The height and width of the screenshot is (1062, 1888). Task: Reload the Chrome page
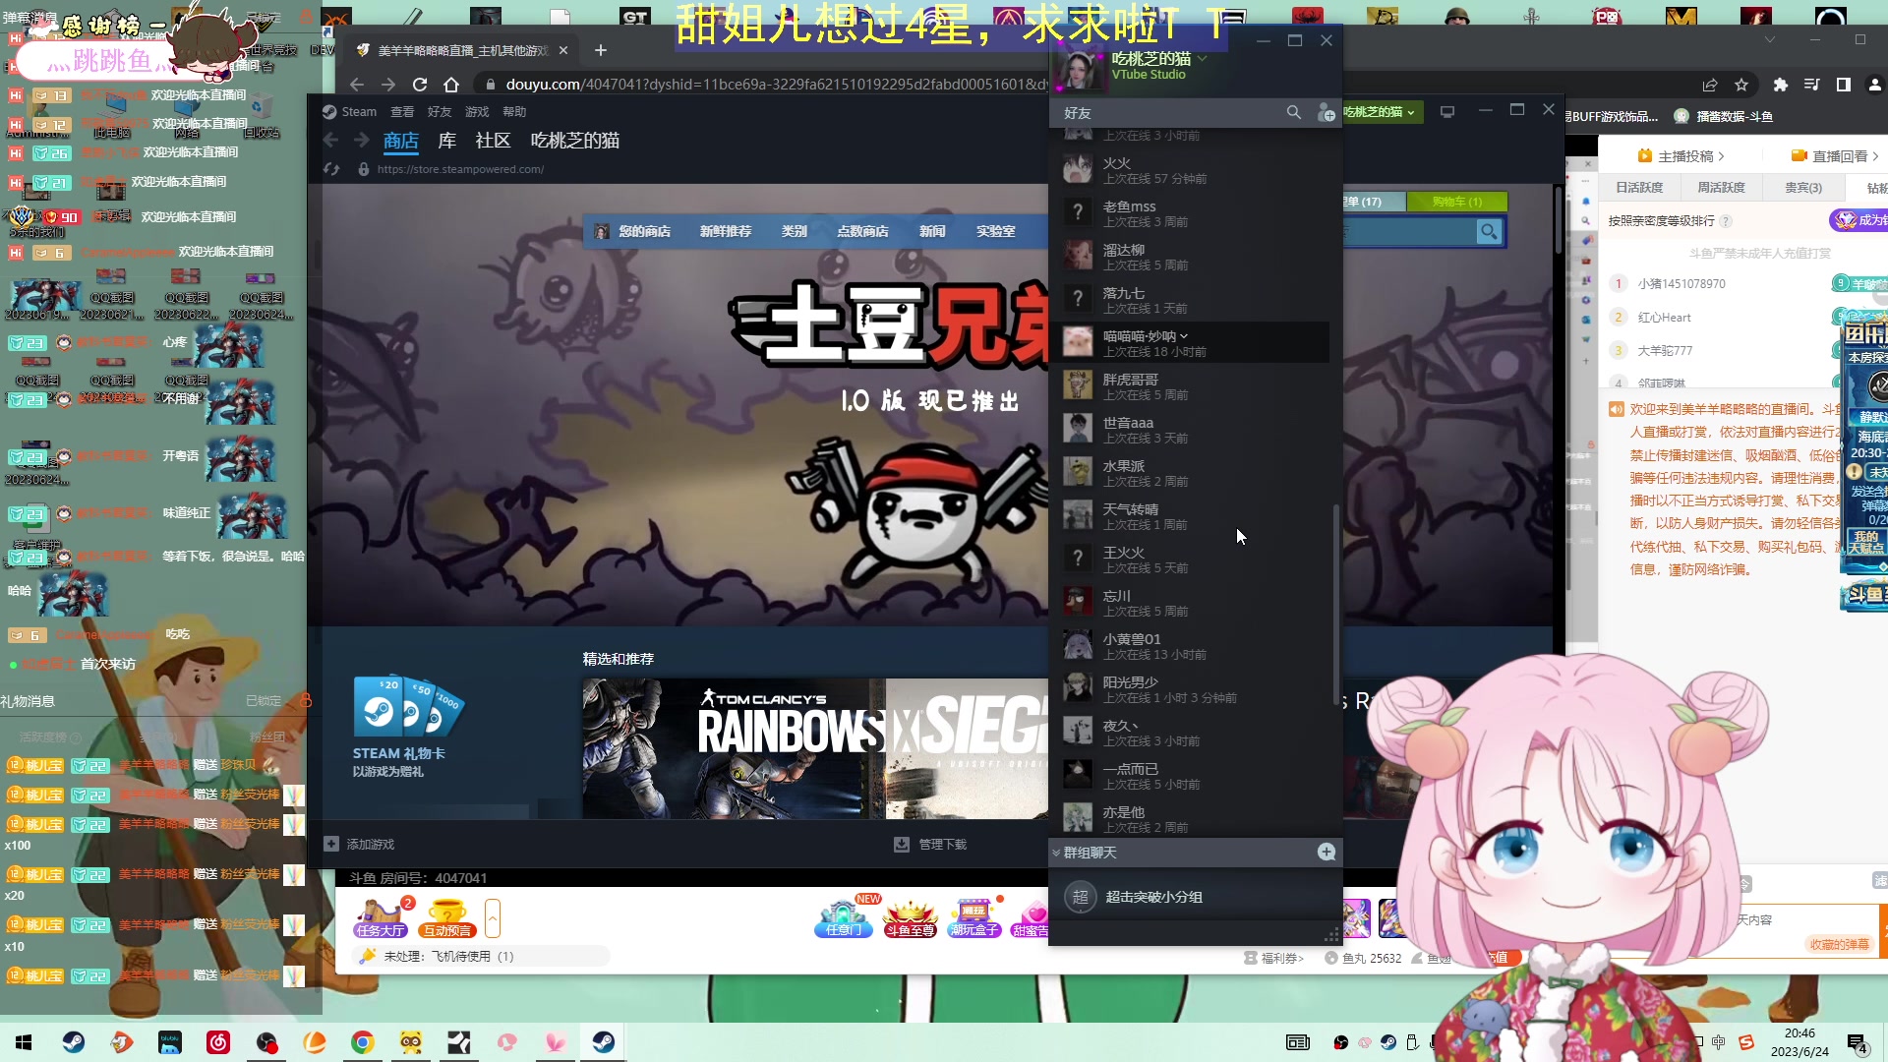coord(420,85)
